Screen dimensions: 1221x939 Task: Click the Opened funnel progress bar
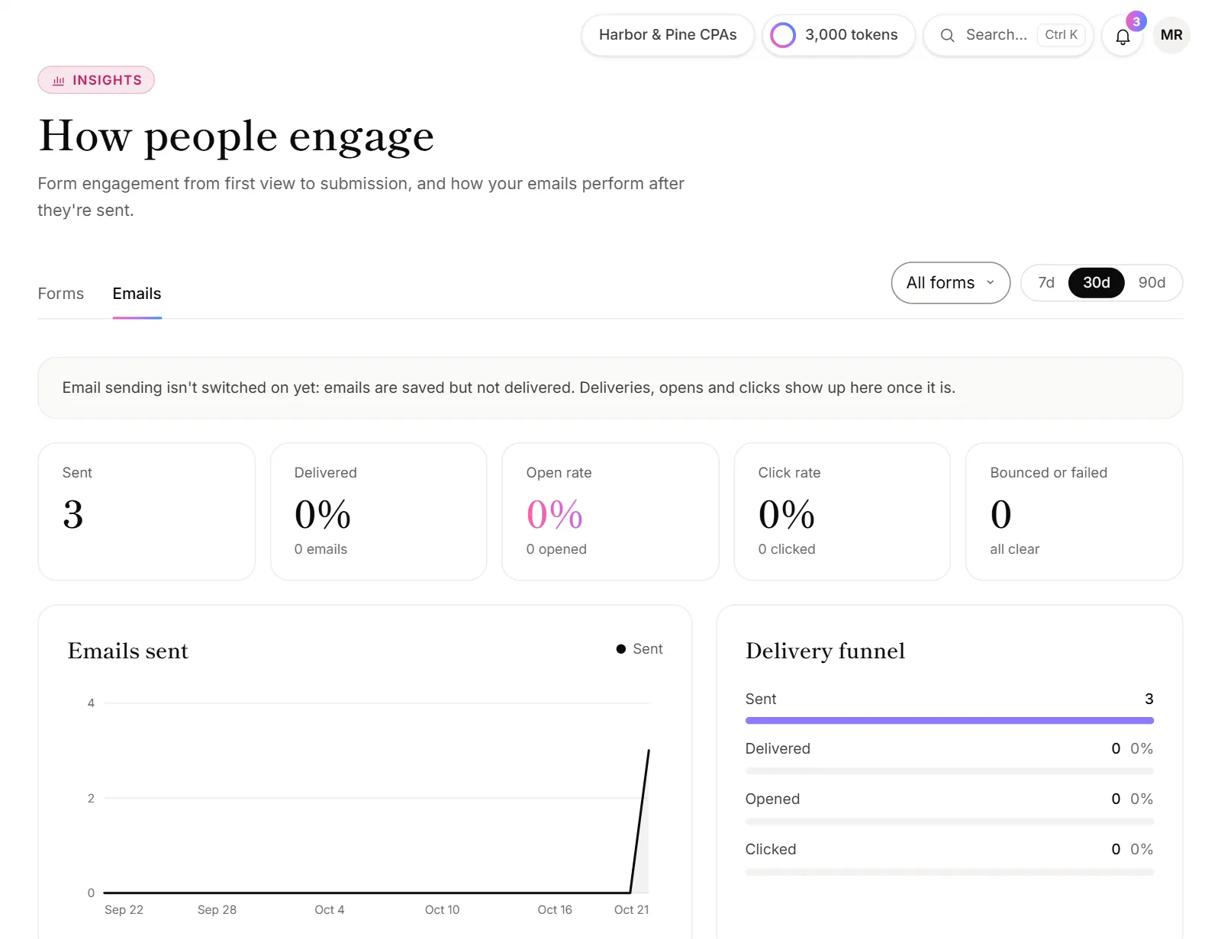click(x=949, y=822)
